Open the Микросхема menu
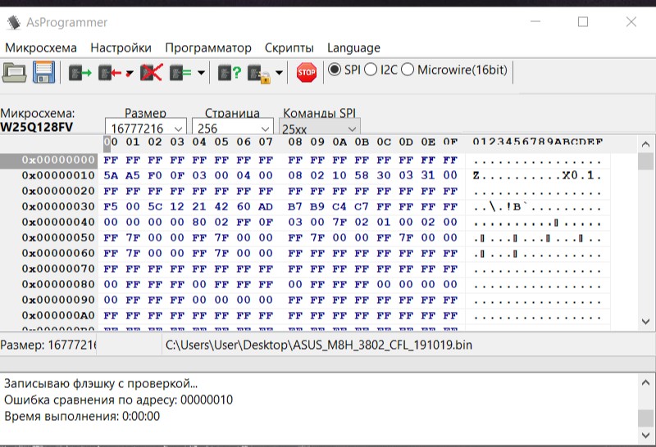The width and height of the screenshot is (656, 447). [x=41, y=47]
